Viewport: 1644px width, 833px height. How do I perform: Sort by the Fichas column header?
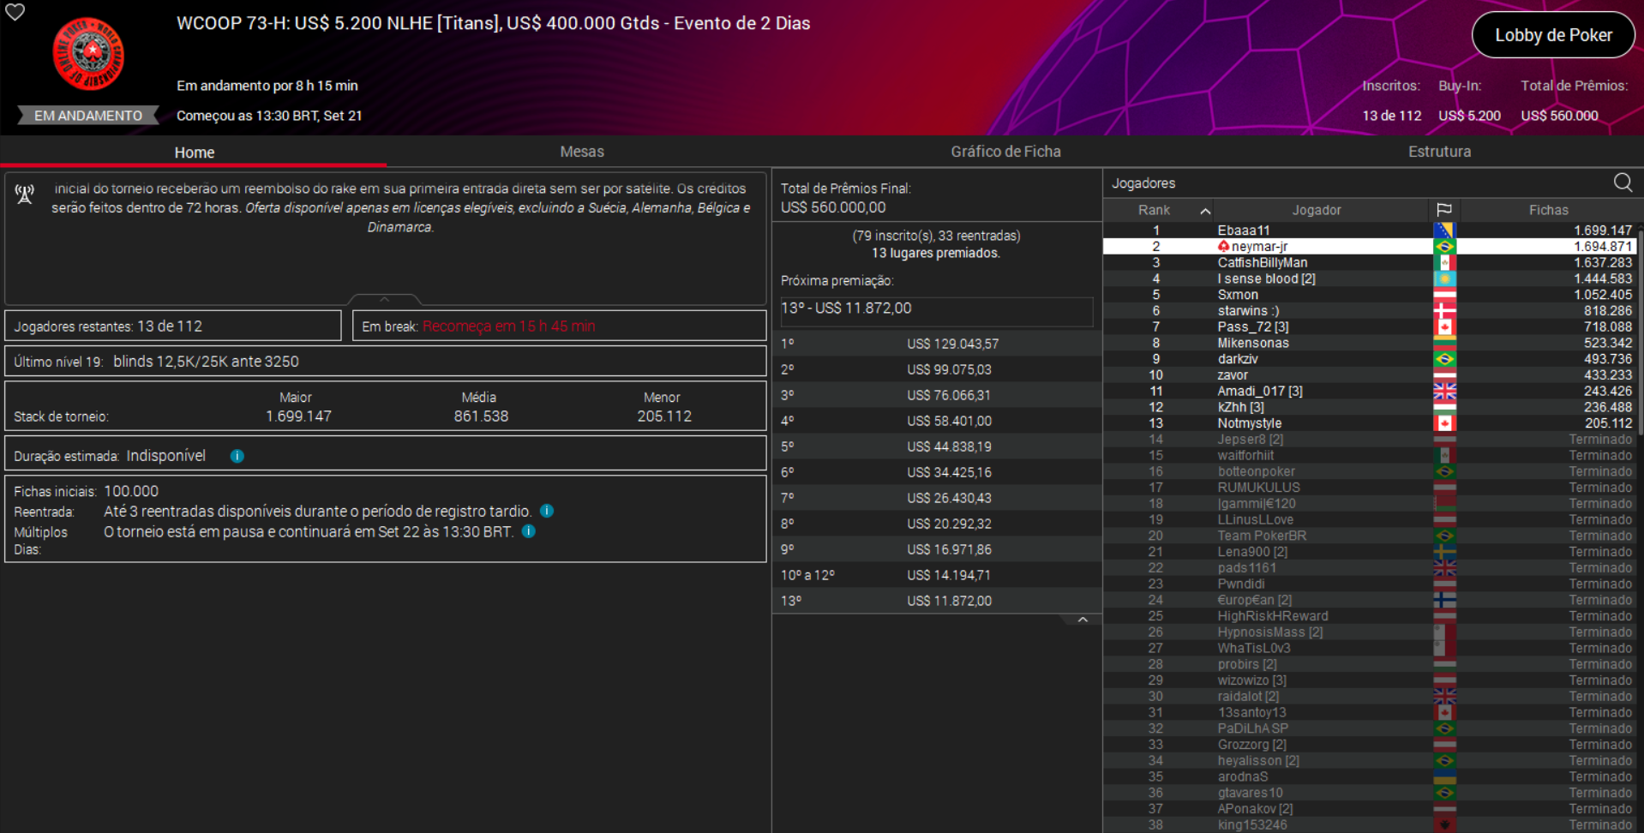(1548, 210)
